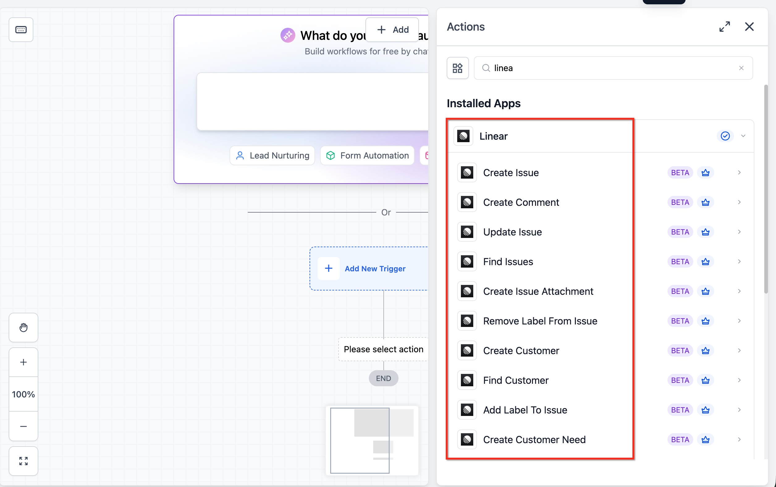Select the Find Issues action
The image size is (776, 487).
tap(601, 261)
